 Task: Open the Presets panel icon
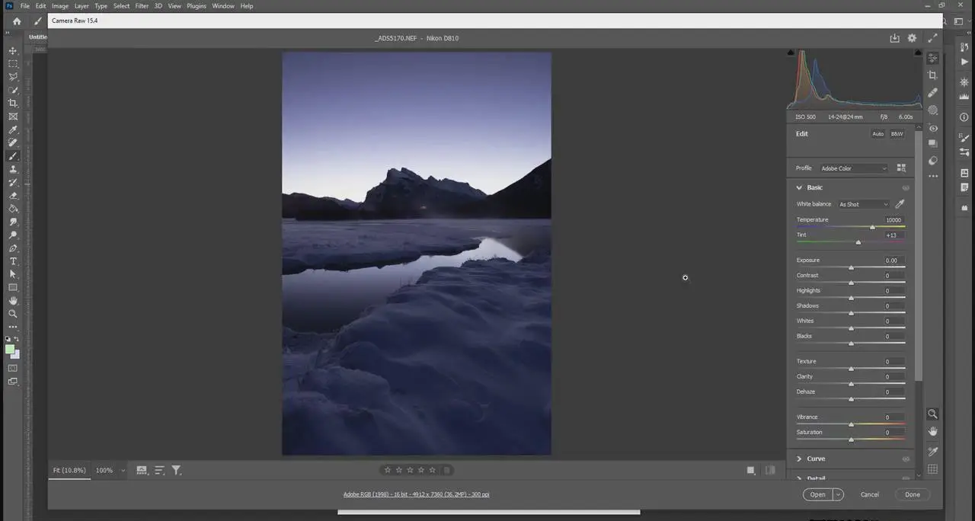coord(932,161)
